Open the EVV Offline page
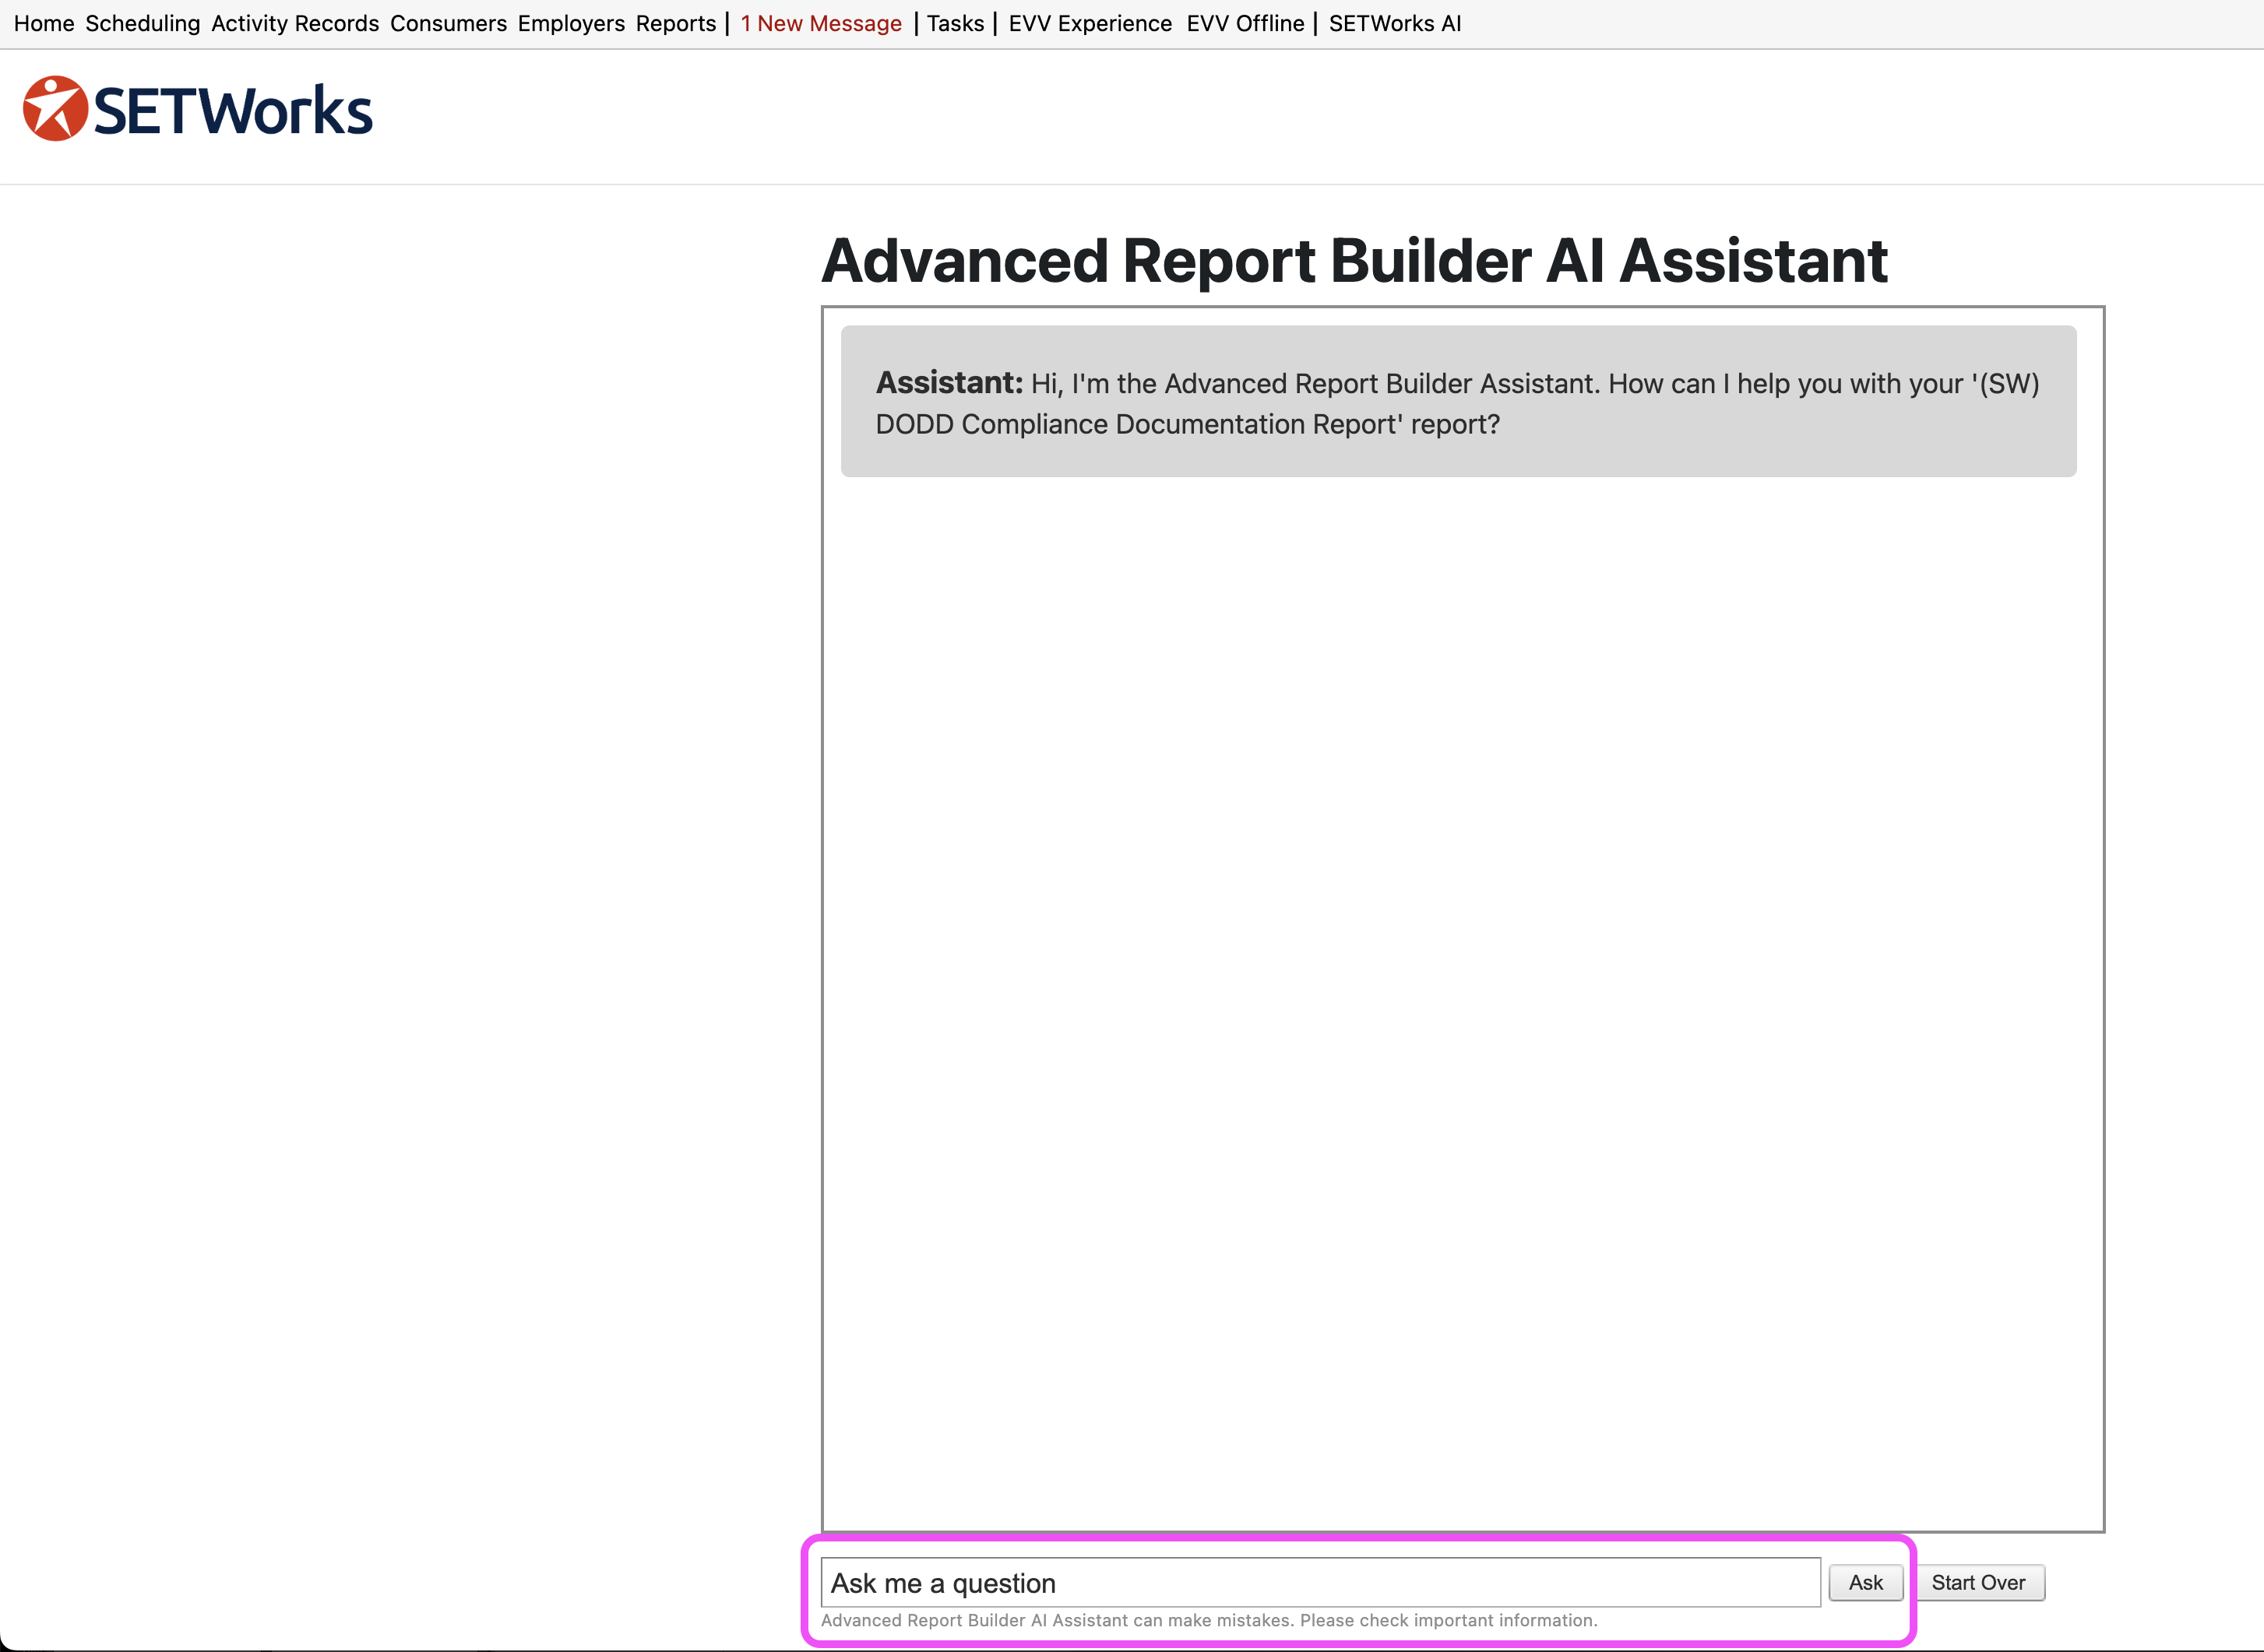 coord(1245,23)
